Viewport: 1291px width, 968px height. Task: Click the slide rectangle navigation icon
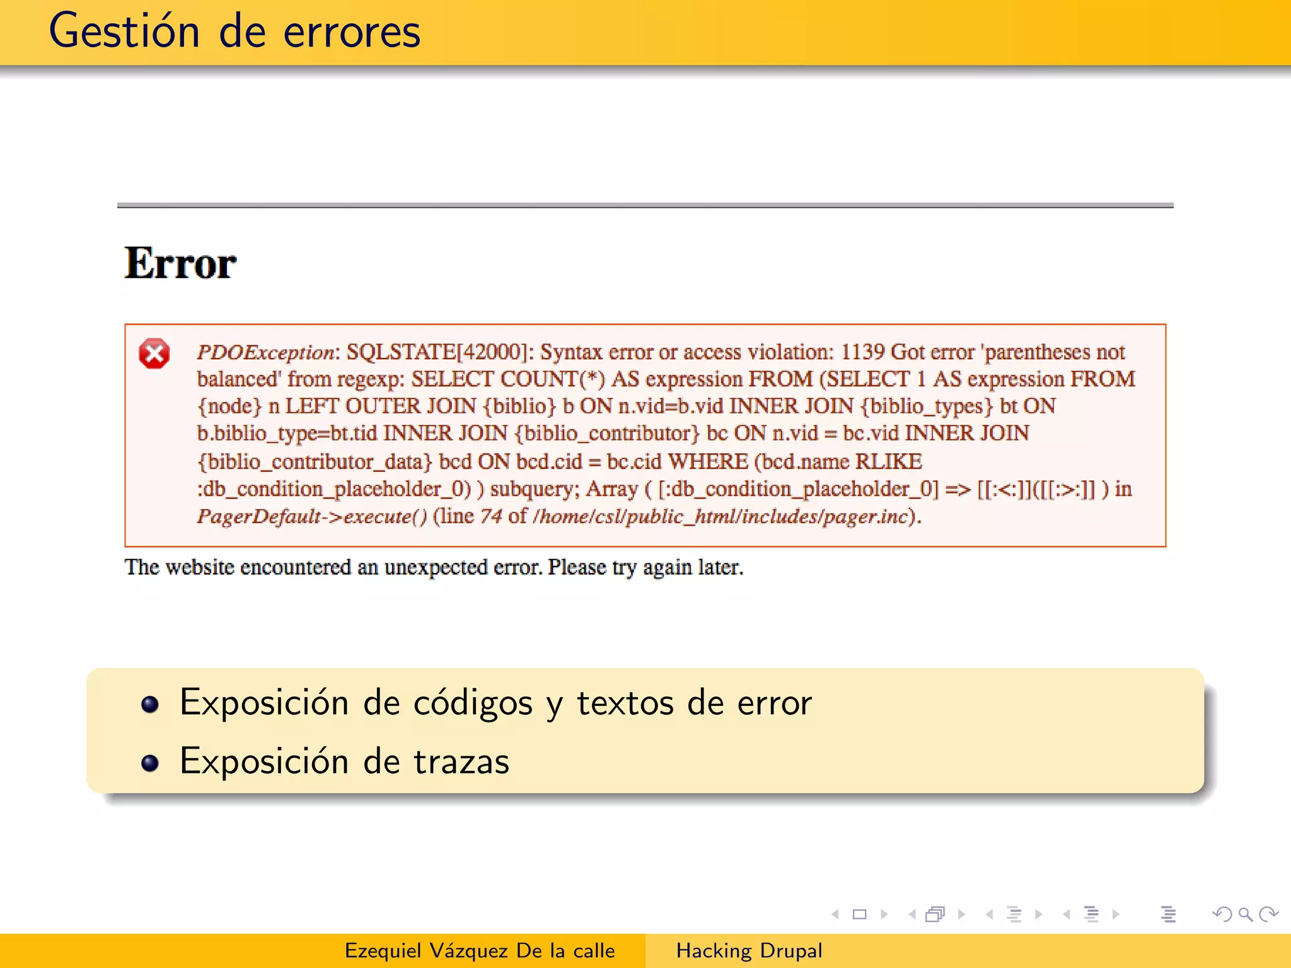859,914
